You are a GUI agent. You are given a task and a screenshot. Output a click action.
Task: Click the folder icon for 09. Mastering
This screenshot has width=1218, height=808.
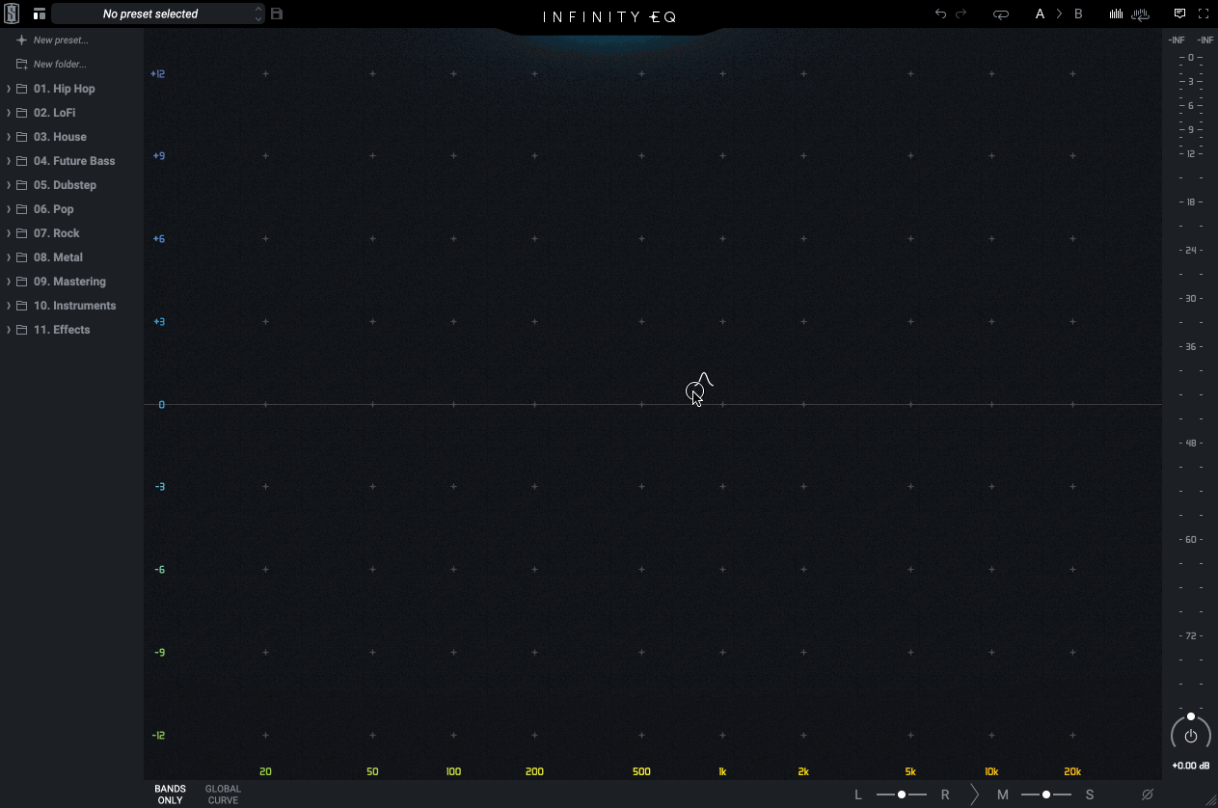coord(21,282)
